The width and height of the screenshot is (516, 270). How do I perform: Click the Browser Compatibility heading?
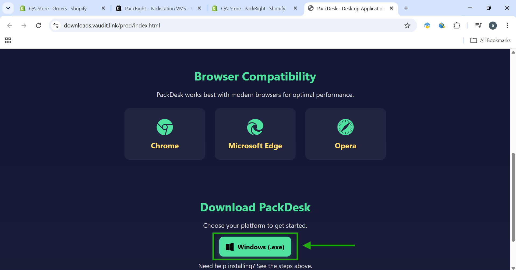255,77
